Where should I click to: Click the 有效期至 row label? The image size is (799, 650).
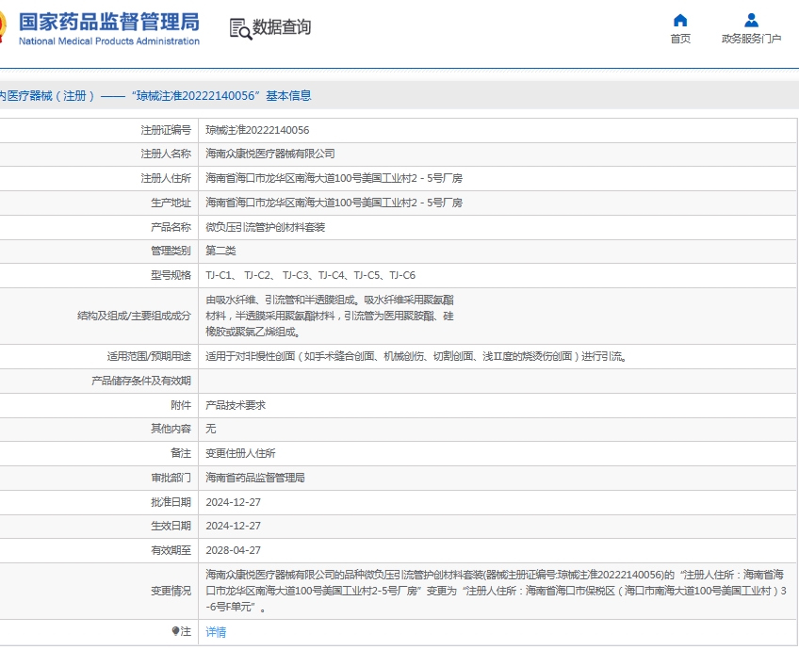point(171,550)
